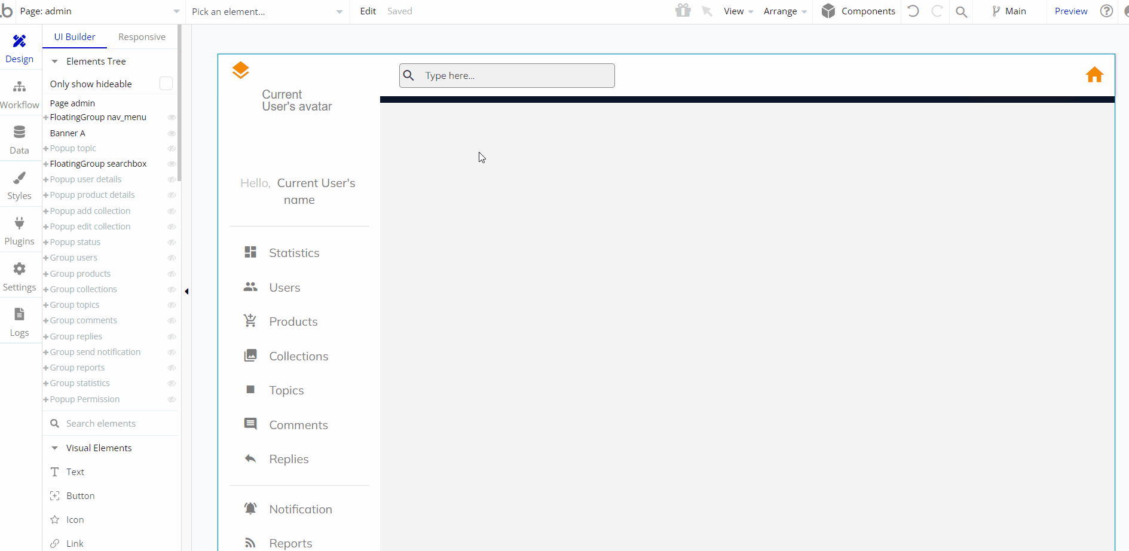Click the Comments speech bubble icon
The height and width of the screenshot is (551, 1129).
point(250,424)
